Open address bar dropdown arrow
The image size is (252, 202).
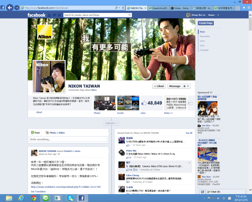point(119,8)
